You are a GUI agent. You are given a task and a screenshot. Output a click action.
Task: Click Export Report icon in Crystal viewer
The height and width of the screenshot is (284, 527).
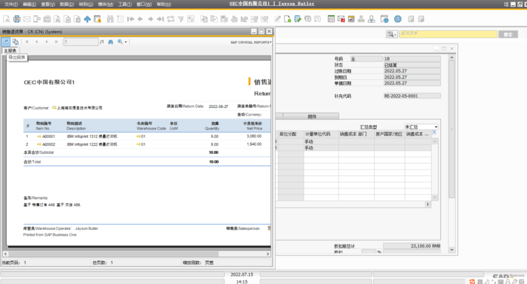(x=6, y=41)
